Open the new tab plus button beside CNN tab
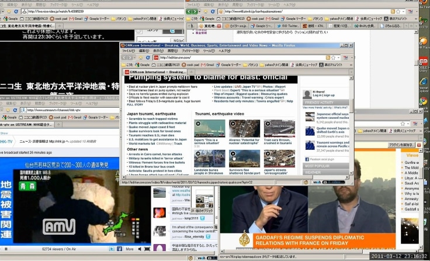This screenshot has height=261, width=430. (192, 72)
